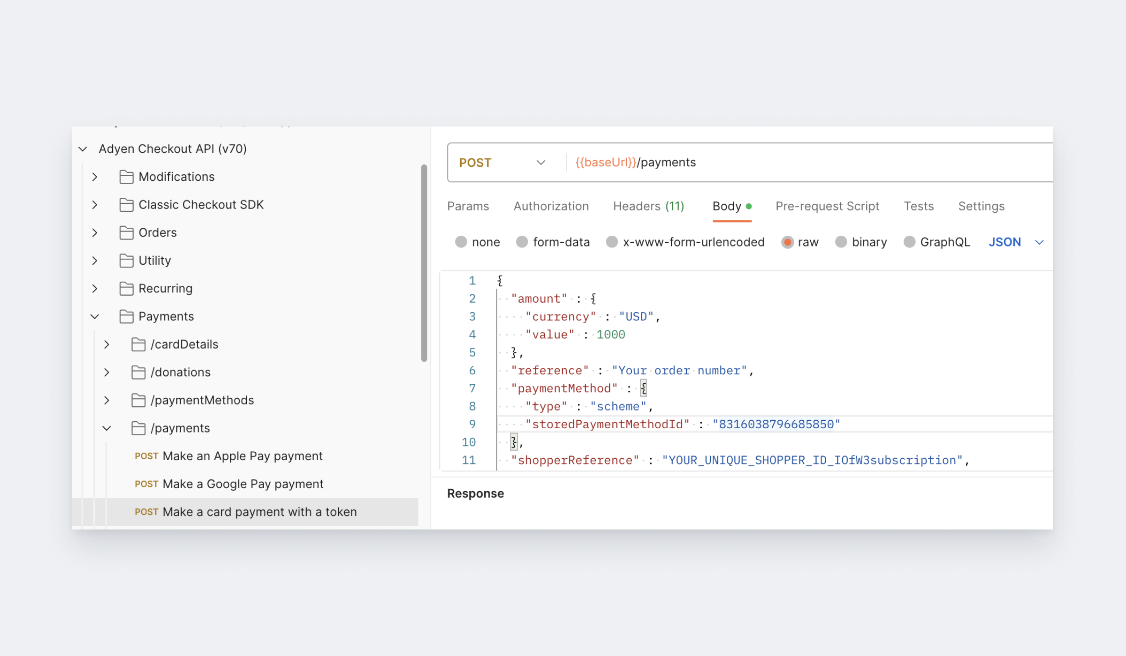Select x-www-form-urlencoded body type

click(x=612, y=242)
